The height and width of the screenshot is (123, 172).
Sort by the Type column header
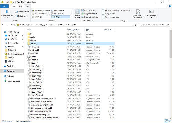point(93,29)
